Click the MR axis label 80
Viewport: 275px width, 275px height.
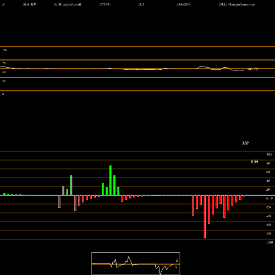pos(268,163)
